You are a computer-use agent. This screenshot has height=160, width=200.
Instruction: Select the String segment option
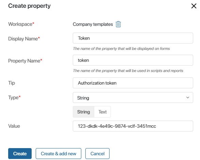pos(84,112)
